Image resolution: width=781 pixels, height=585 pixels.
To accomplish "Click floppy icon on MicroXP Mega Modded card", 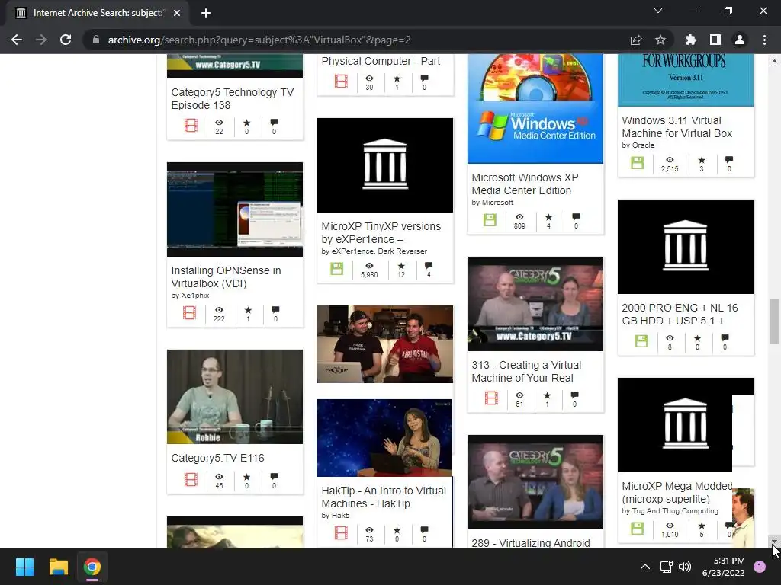I will pyautogui.click(x=637, y=529).
